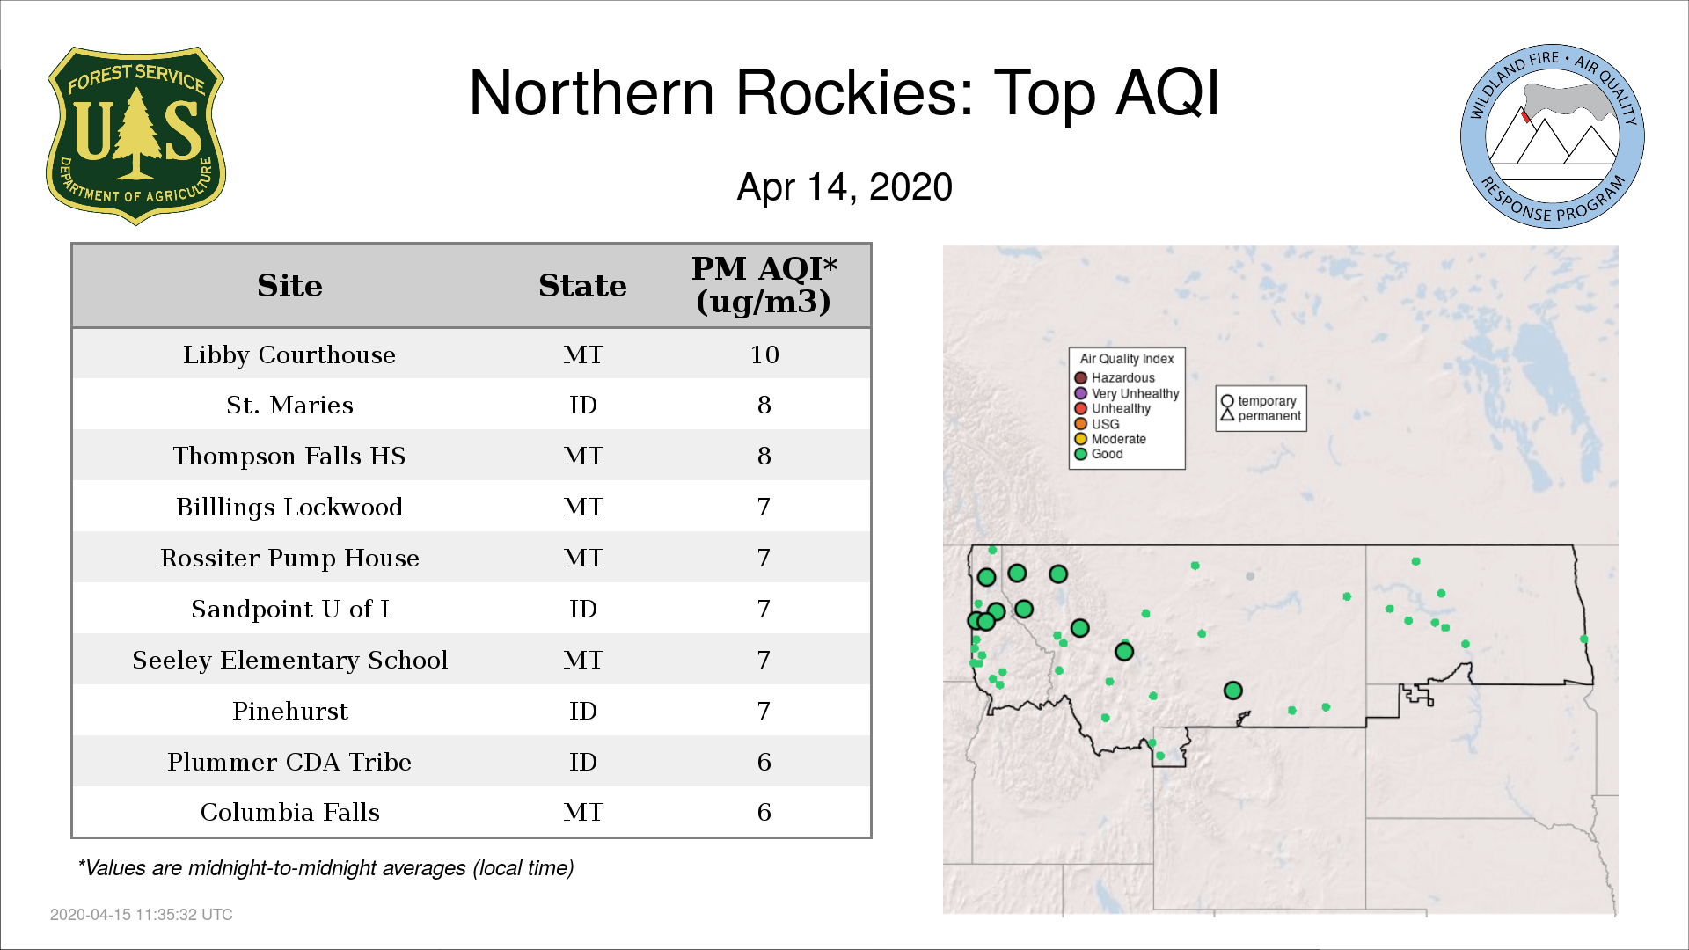1689x950 pixels.
Task: Click the Wildland Fire Air Quality Response Program logo
Action: click(1553, 136)
